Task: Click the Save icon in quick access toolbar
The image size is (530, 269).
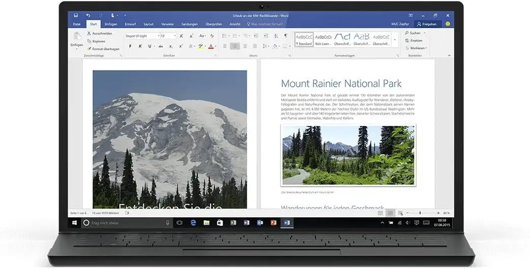Action: (x=76, y=16)
